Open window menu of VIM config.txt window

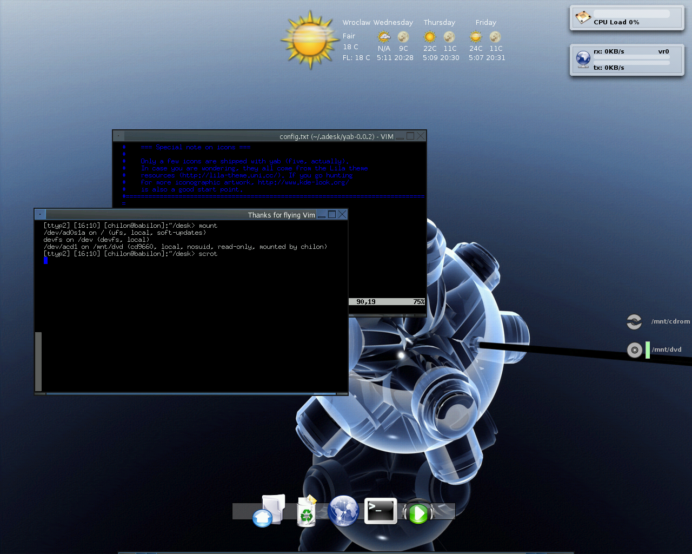pyautogui.click(x=118, y=136)
